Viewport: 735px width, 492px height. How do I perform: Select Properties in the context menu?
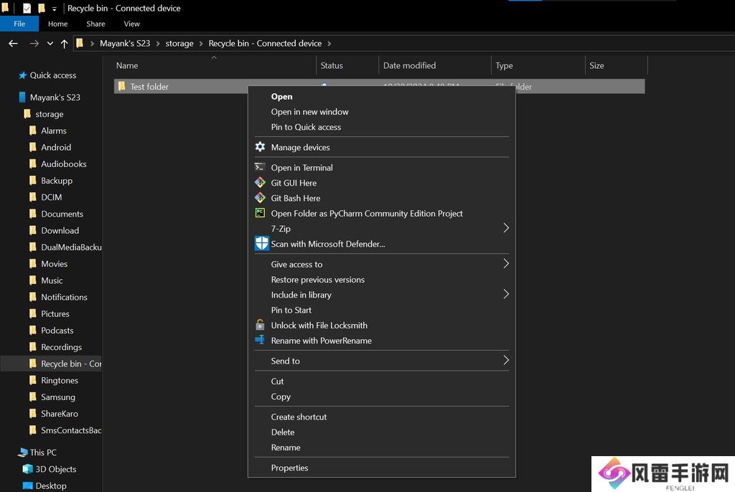pos(289,468)
